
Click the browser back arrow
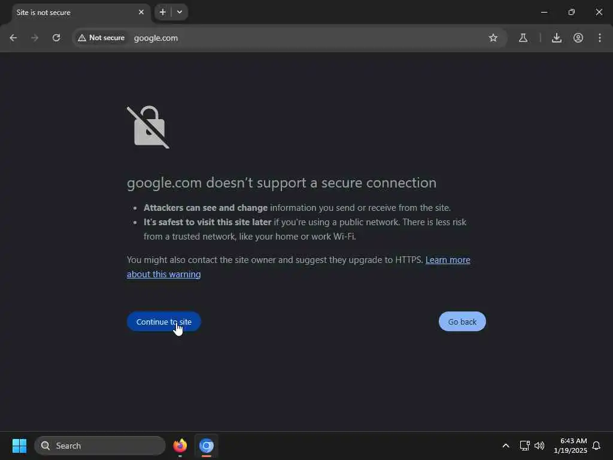13,38
